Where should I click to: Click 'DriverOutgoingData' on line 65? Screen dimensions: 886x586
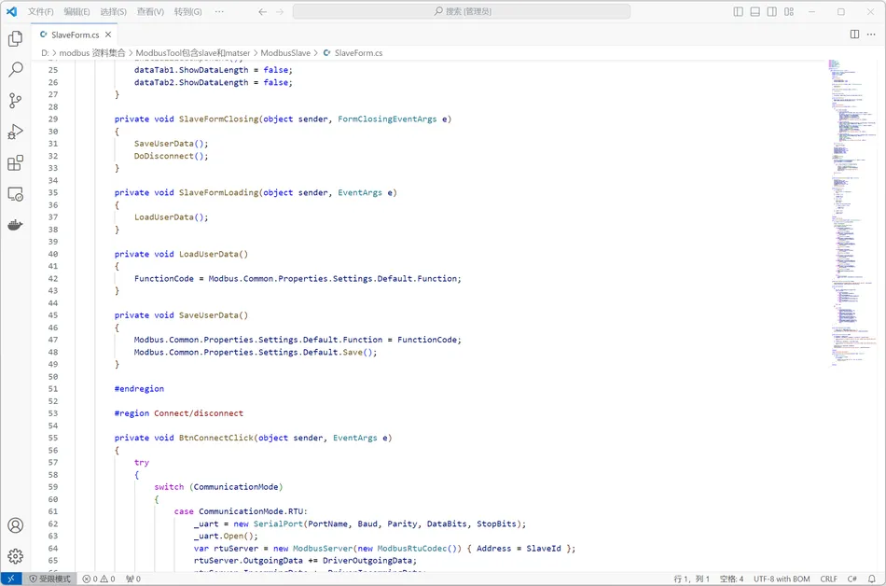(x=369, y=561)
